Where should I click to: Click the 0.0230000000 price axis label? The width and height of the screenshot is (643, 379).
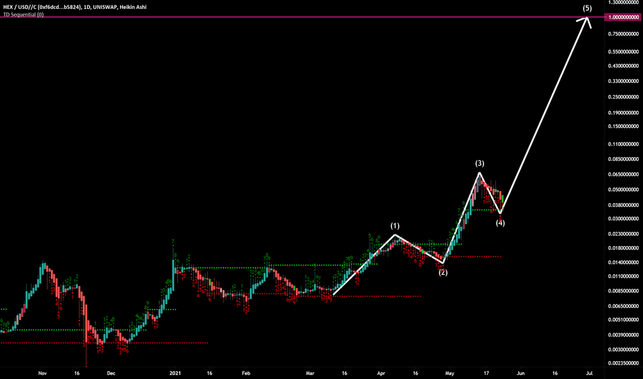(x=623, y=234)
